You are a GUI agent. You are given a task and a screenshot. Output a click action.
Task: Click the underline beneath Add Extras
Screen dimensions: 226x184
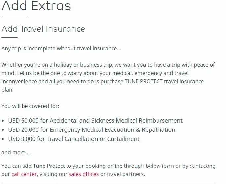tap(14, 17)
